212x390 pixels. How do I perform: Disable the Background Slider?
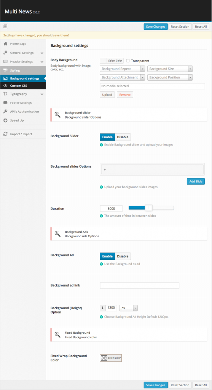(123, 137)
